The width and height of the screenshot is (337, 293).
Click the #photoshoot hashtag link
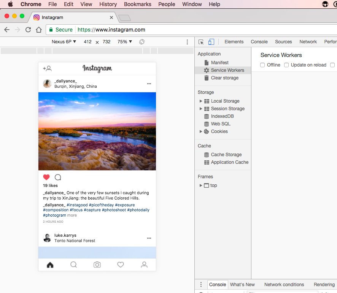click(114, 210)
